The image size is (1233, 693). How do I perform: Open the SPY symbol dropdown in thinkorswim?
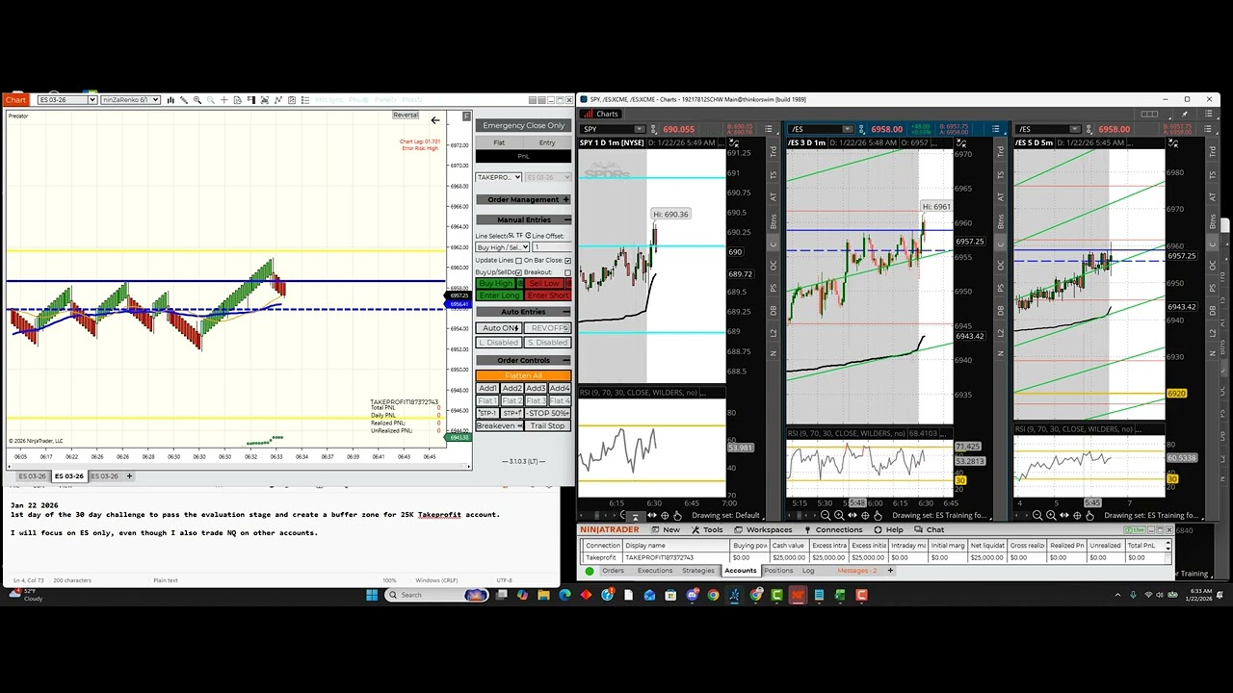point(640,129)
